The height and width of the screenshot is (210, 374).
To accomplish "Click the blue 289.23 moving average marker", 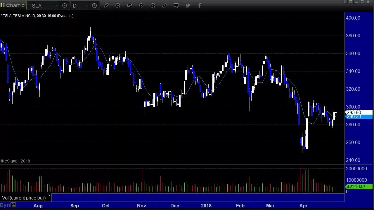I will (x=359, y=116).
